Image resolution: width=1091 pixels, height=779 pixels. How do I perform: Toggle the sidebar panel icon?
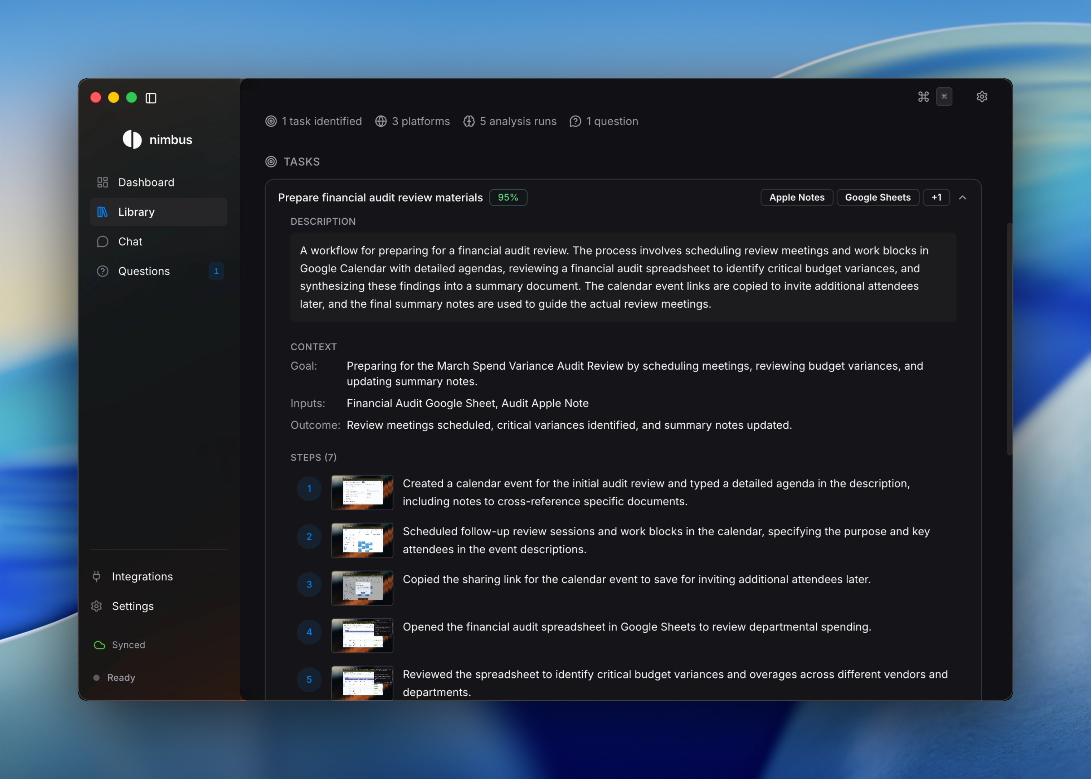pos(151,98)
